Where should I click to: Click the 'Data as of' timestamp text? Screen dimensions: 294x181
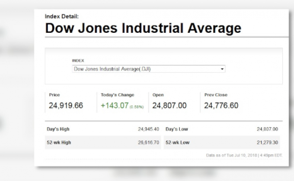pyautogui.click(x=243, y=155)
